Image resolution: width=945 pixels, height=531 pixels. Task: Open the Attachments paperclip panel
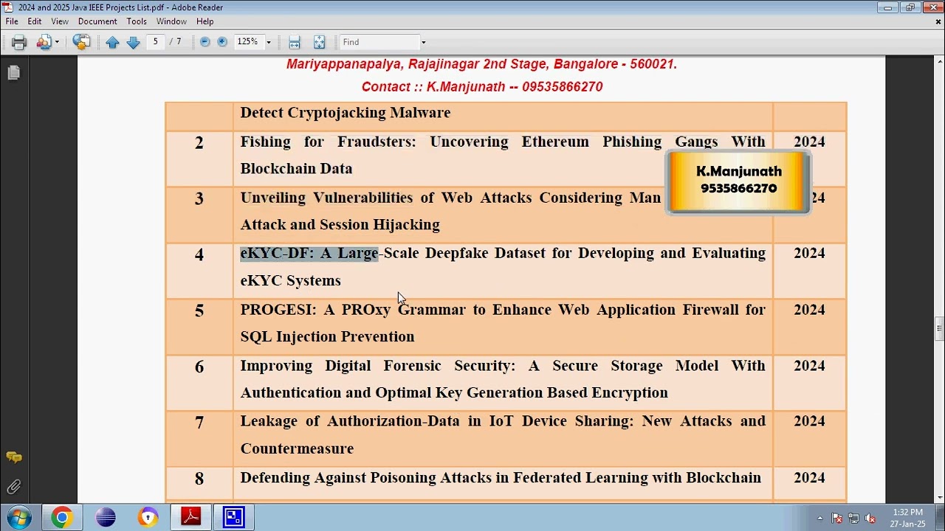(x=13, y=487)
